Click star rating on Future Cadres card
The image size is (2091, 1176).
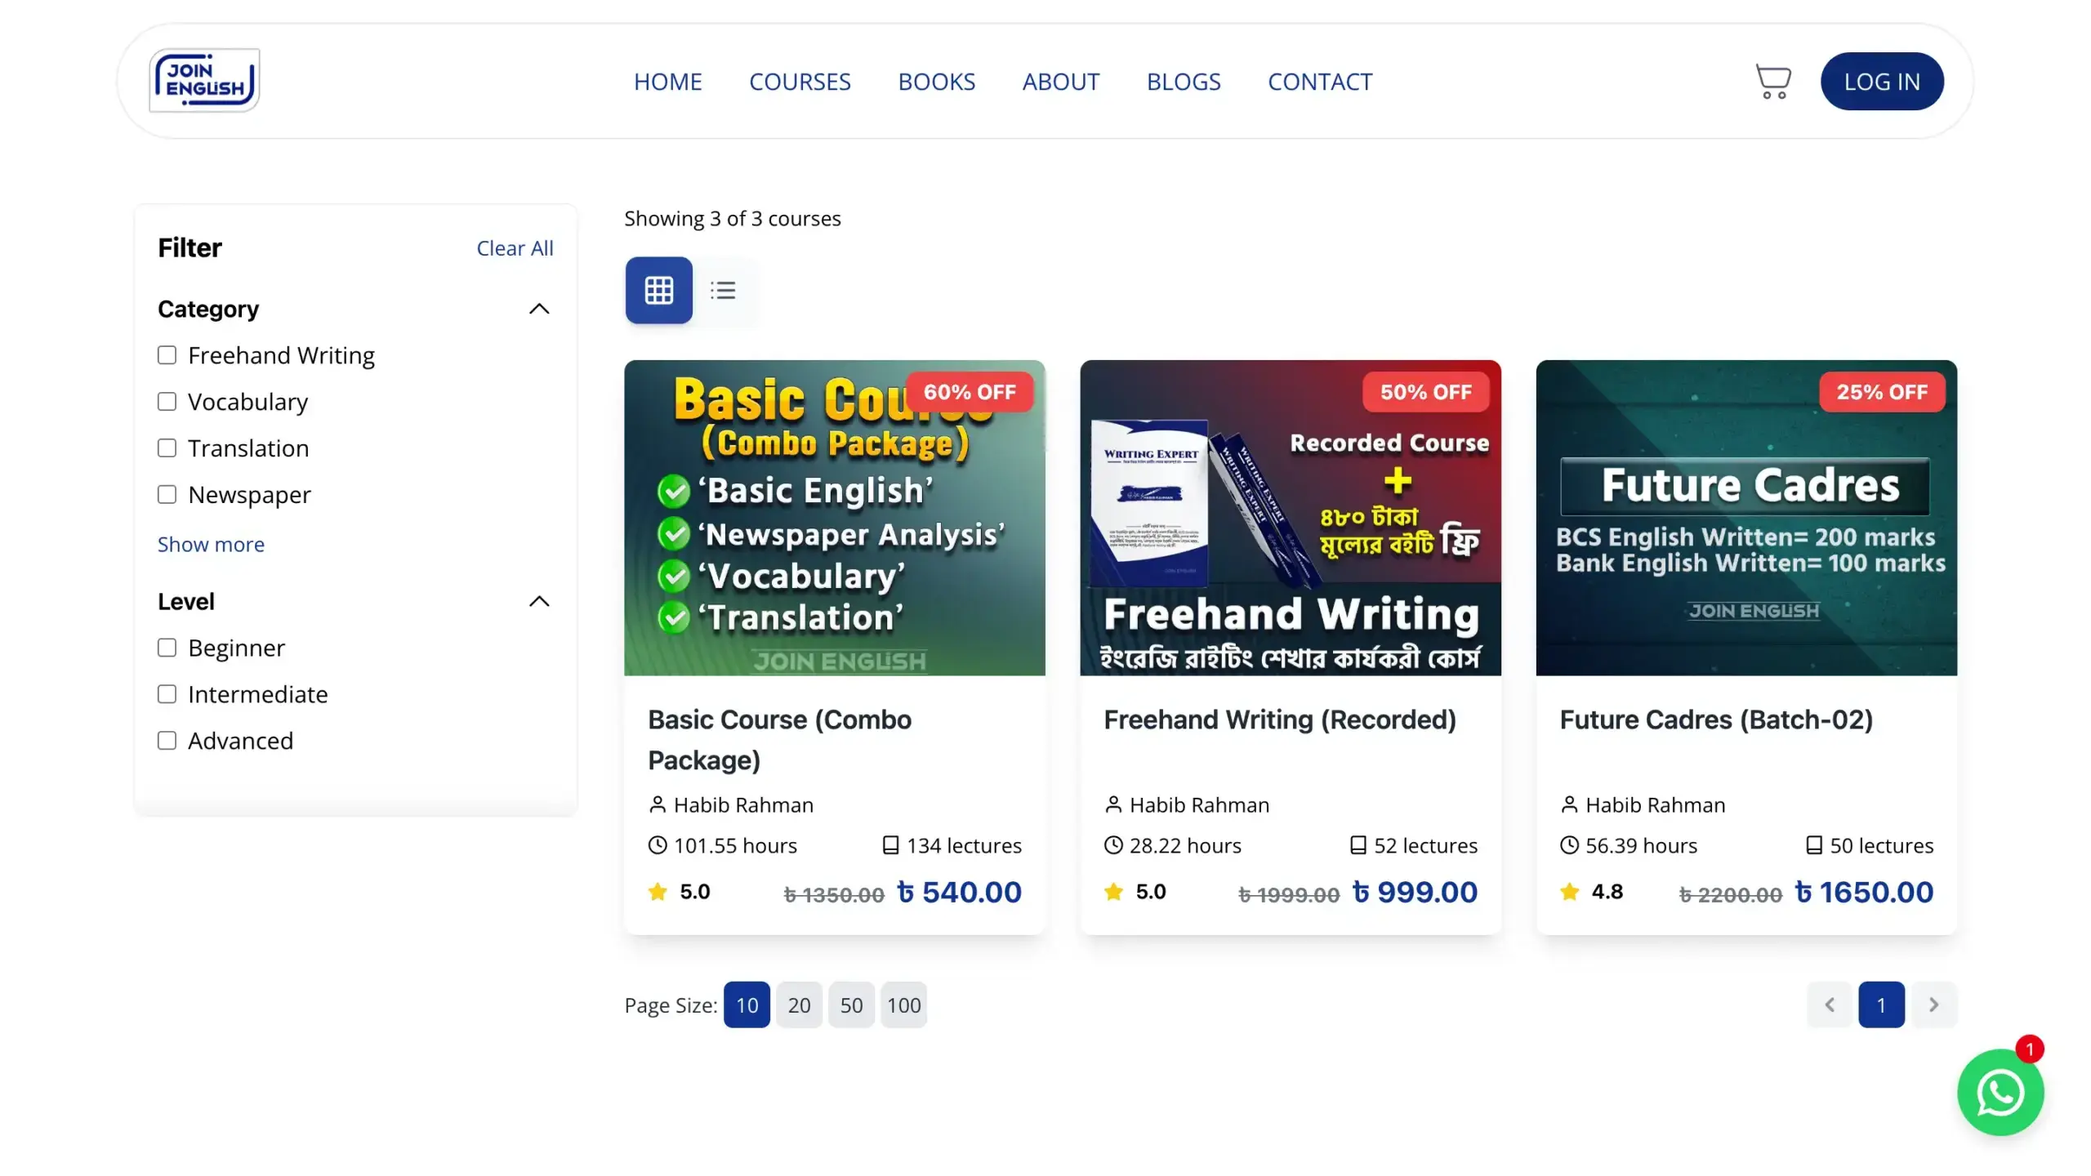(x=1569, y=892)
